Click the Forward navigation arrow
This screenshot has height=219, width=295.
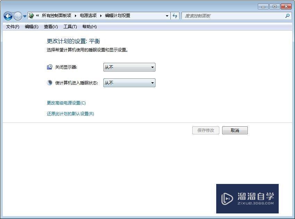point(17,16)
